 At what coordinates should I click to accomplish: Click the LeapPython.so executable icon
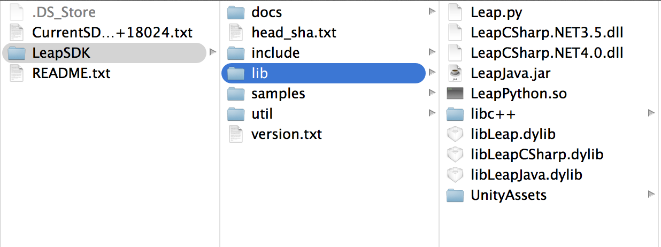tap(455, 94)
